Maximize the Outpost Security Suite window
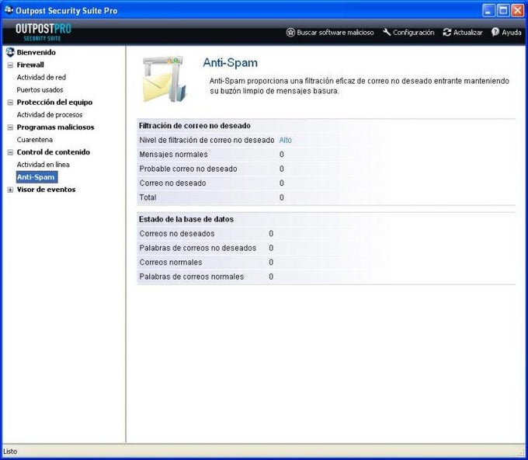The width and height of the screenshot is (528, 460). (x=503, y=10)
